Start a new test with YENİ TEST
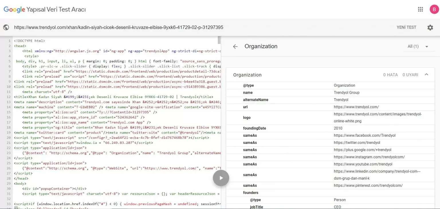Viewport: 440px width, 209px height. [406, 27]
